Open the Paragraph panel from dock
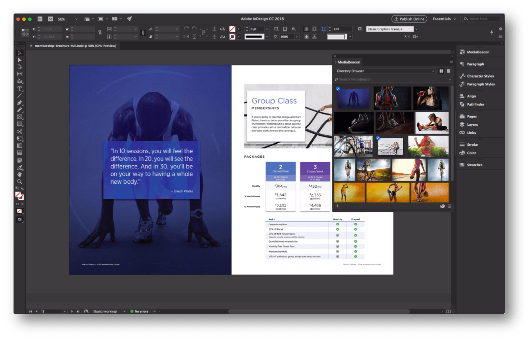Viewport: 530px width, 339px height. coord(475,64)
